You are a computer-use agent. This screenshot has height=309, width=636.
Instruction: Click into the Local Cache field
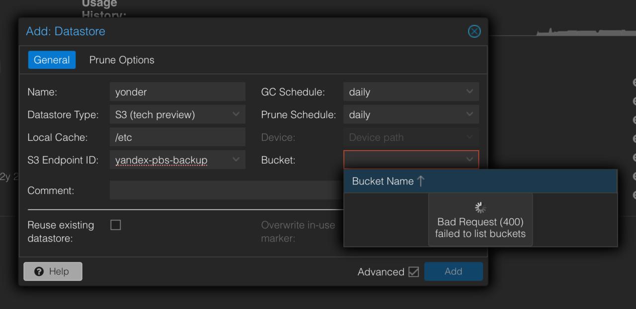coord(177,137)
